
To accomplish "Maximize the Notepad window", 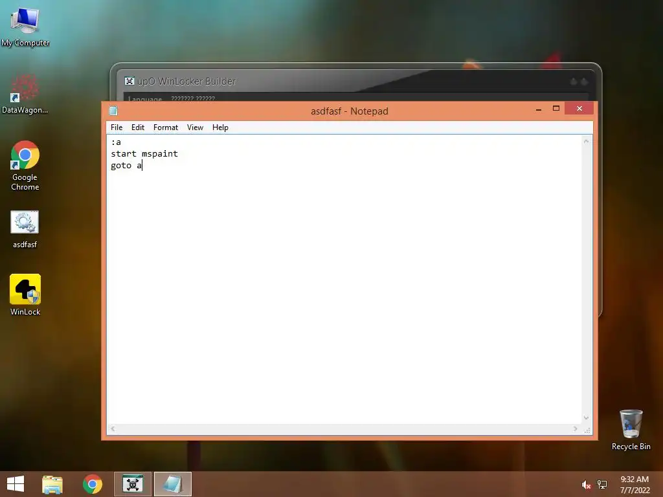I will pyautogui.click(x=556, y=109).
